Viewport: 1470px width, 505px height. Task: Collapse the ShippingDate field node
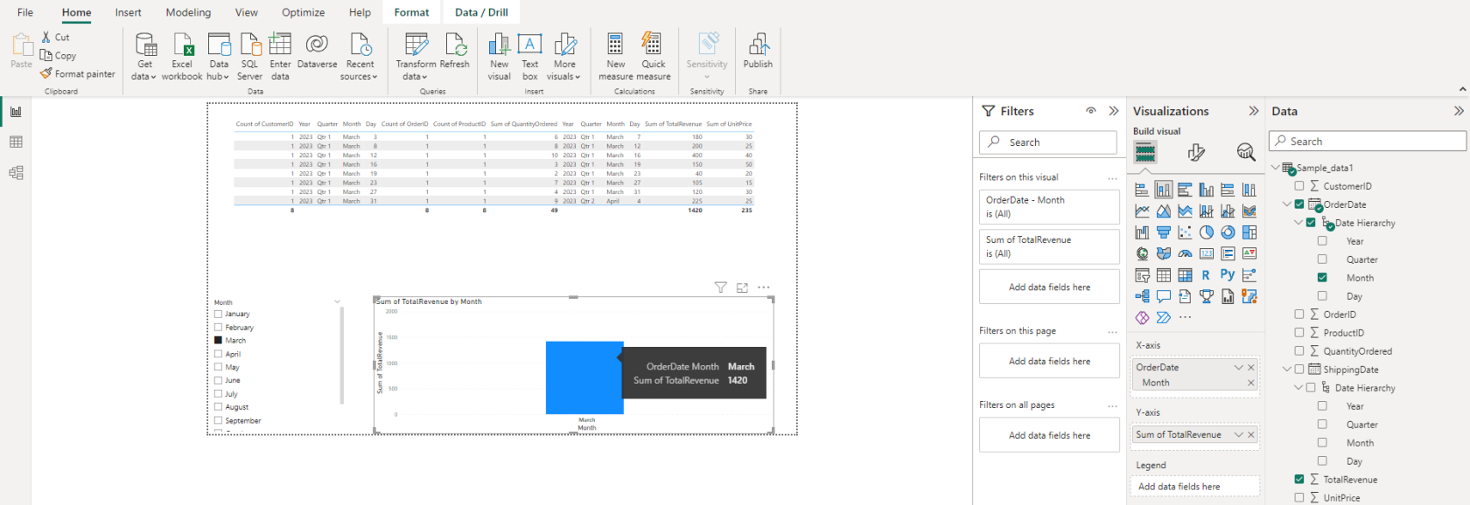1287,370
